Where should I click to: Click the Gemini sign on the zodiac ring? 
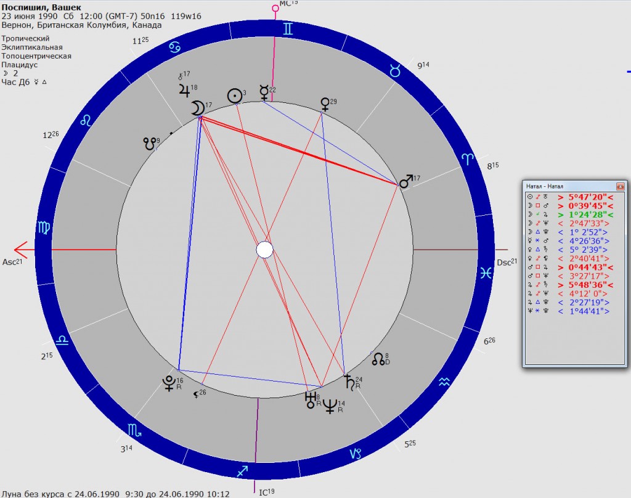[287, 29]
